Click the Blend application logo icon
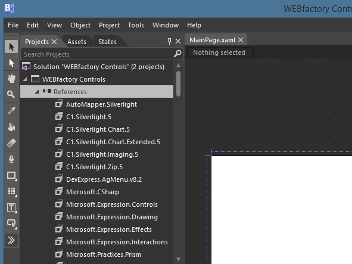This screenshot has width=352, height=264. coord(10,8)
